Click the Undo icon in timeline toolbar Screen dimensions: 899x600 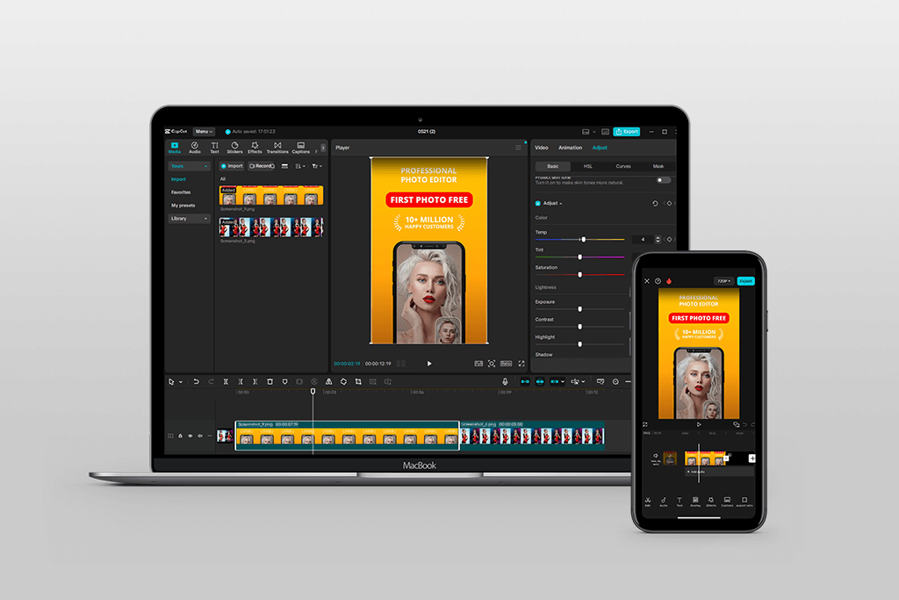tap(196, 381)
